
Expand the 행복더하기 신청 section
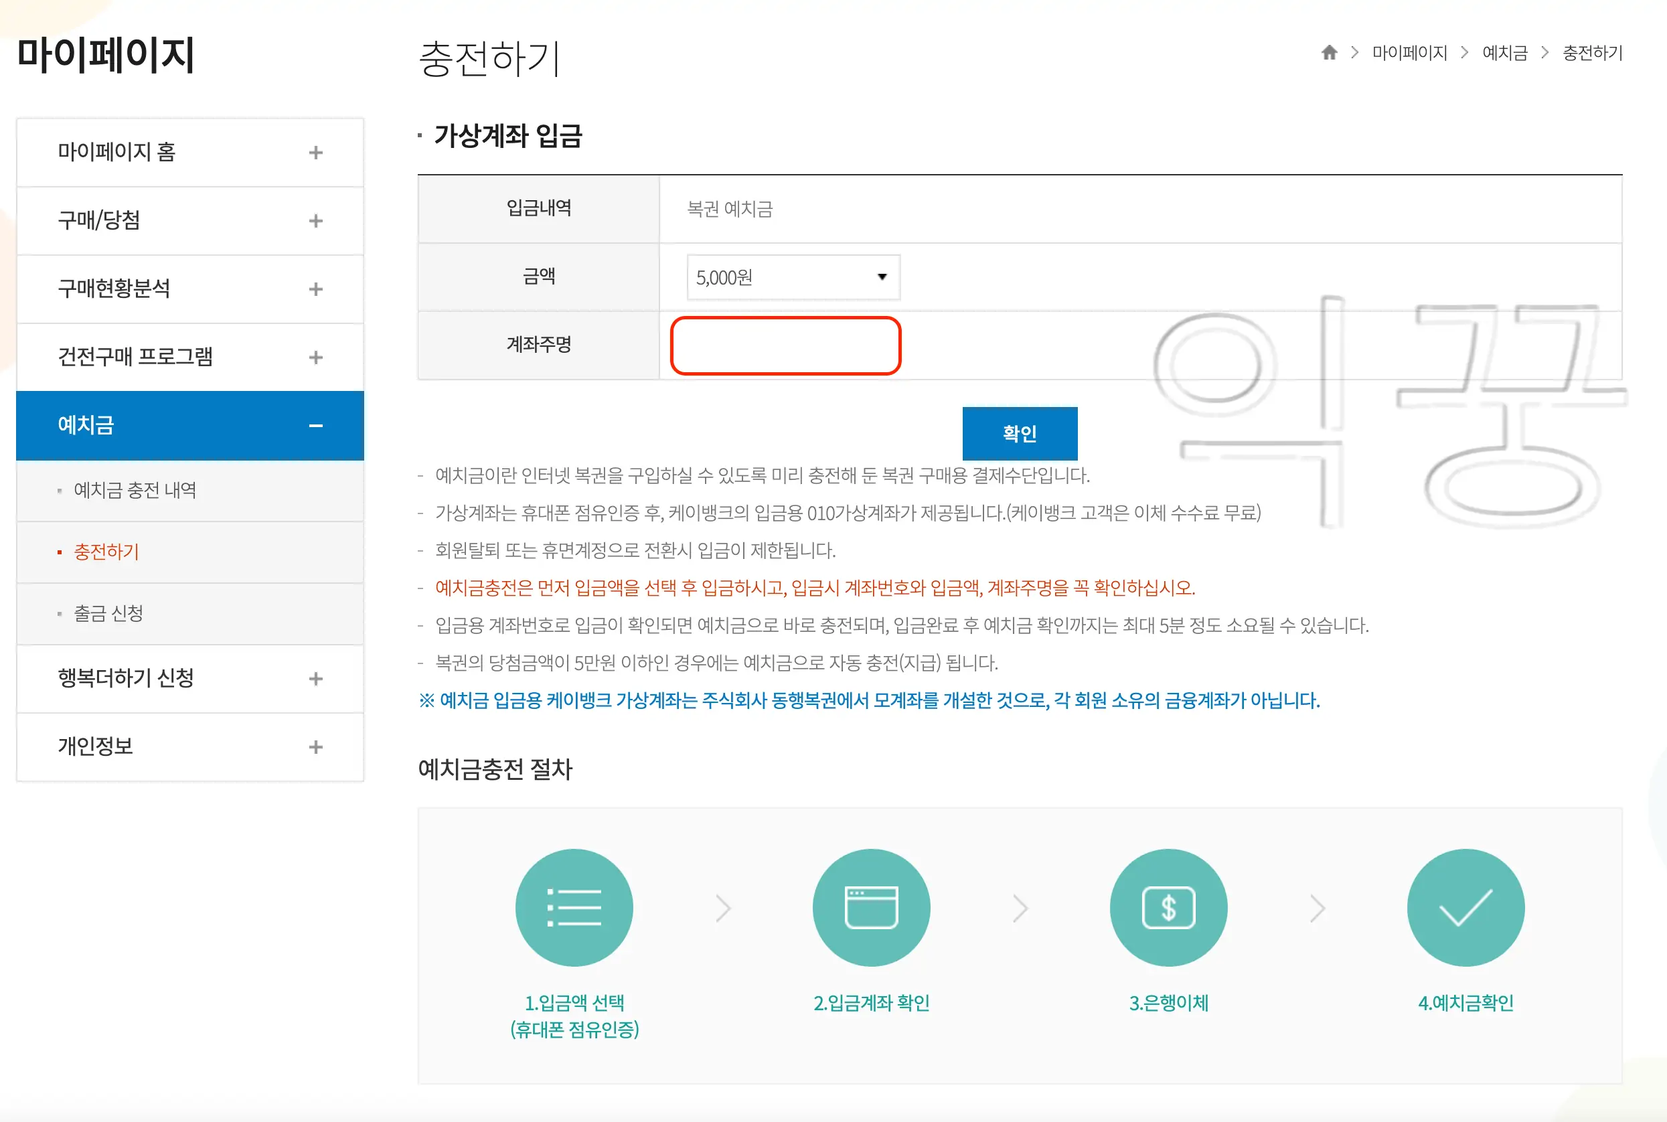click(315, 679)
